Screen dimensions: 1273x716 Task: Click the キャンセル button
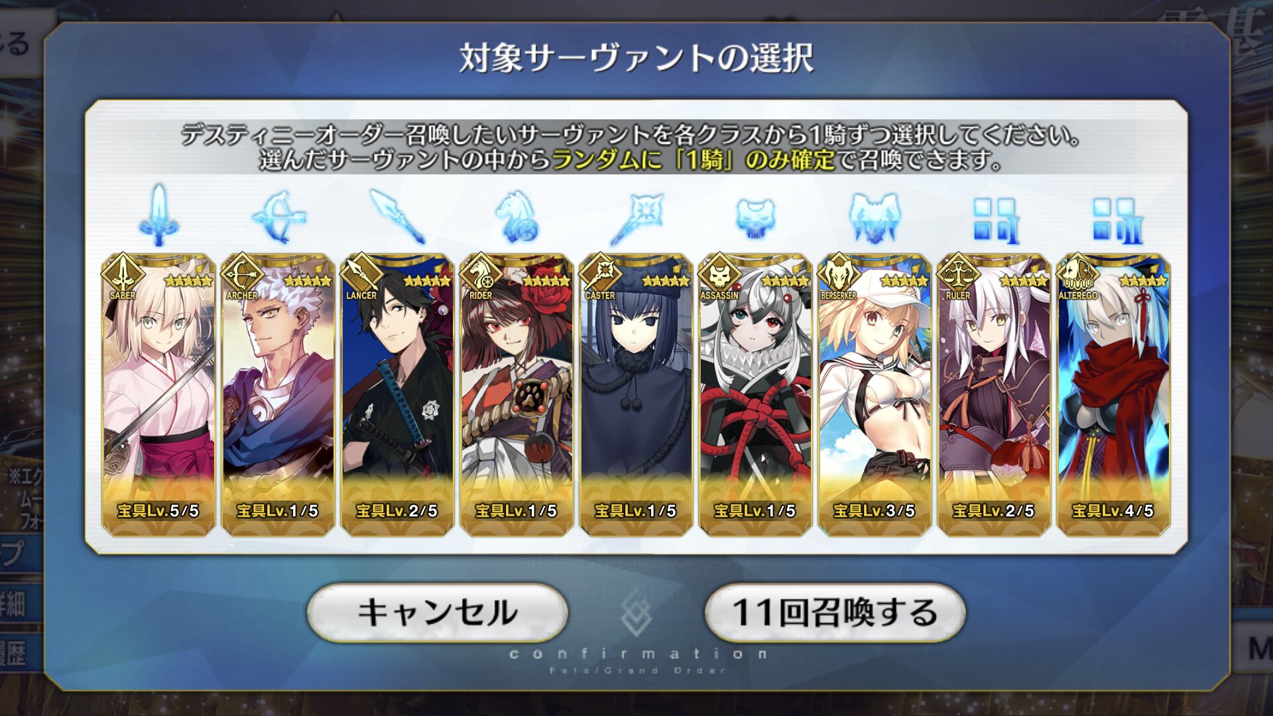click(438, 613)
